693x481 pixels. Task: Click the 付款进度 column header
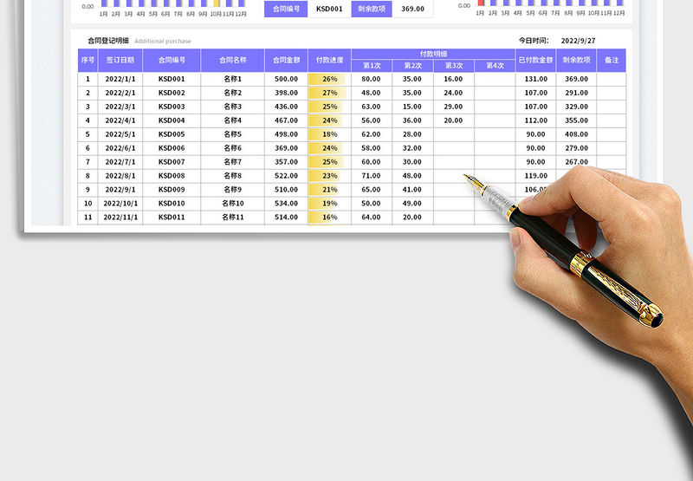click(x=329, y=60)
